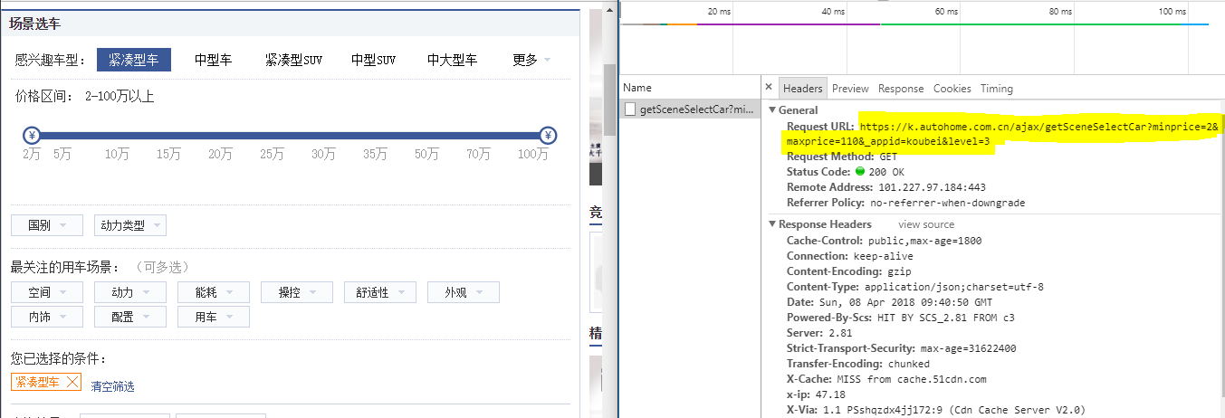Click the Content-Type application/json header line
Image resolution: width=1225 pixels, height=418 pixels.
(915, 287)
